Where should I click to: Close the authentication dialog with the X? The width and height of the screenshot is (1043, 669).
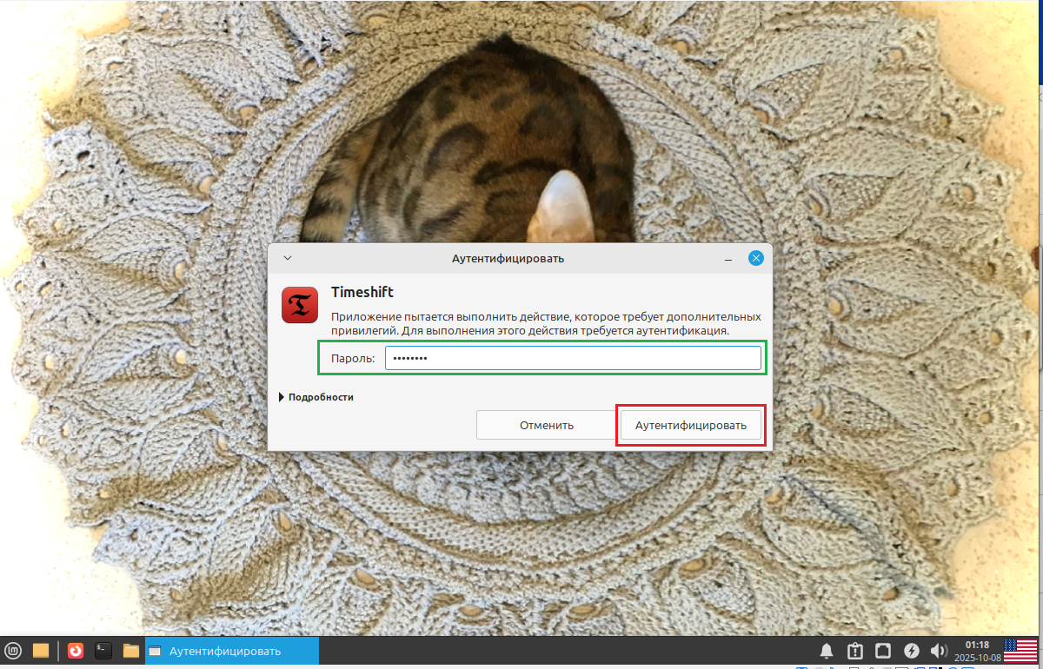[756, 258]
